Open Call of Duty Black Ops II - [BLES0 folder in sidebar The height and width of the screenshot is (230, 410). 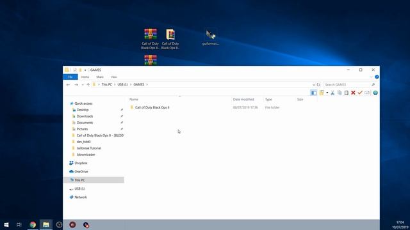100,135
